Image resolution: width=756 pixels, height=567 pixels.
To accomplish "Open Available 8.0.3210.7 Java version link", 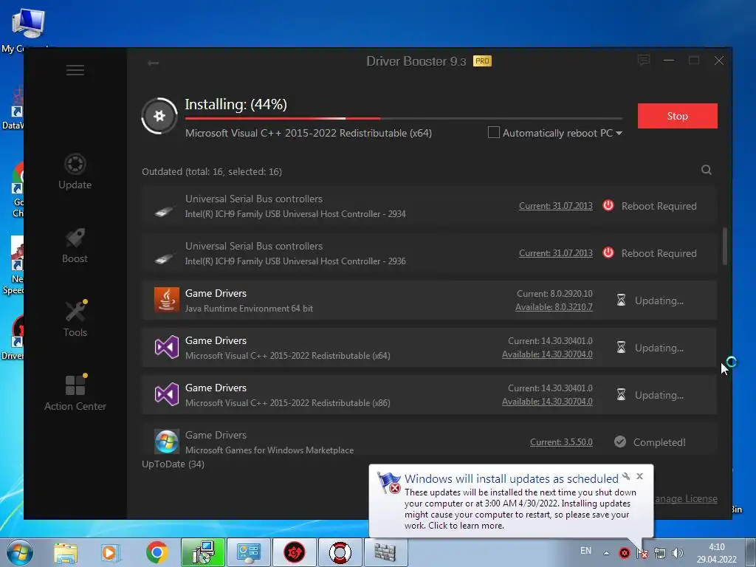I will tap(554, 307).
